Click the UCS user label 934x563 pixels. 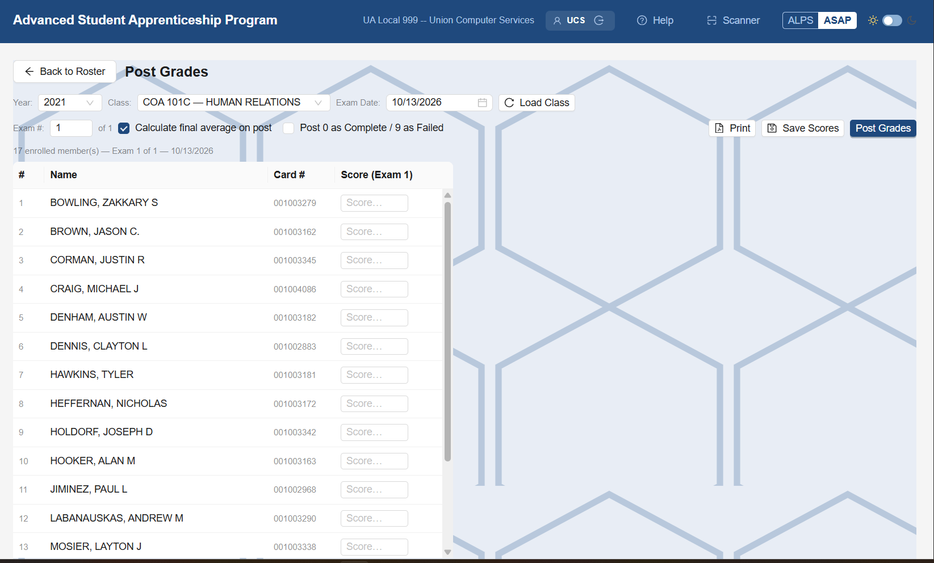click(576, 20)
